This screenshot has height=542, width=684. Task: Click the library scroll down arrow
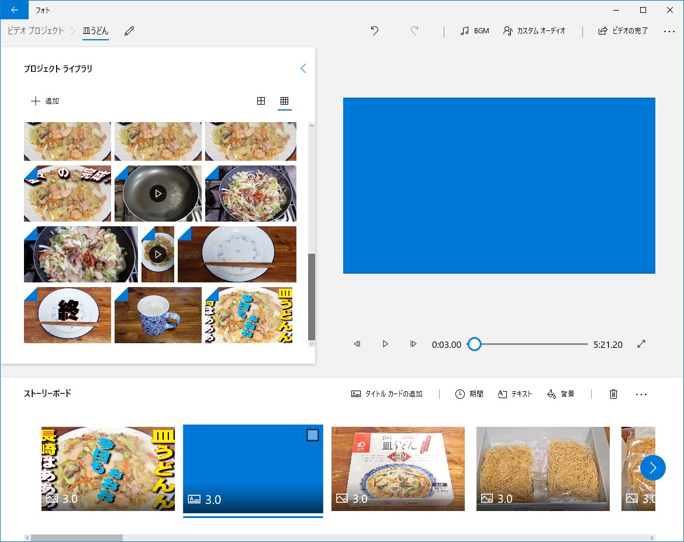(x=311, y=344)
